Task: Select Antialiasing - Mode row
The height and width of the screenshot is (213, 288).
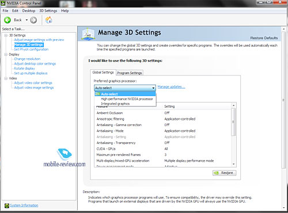Action: (x=163, y=131)
